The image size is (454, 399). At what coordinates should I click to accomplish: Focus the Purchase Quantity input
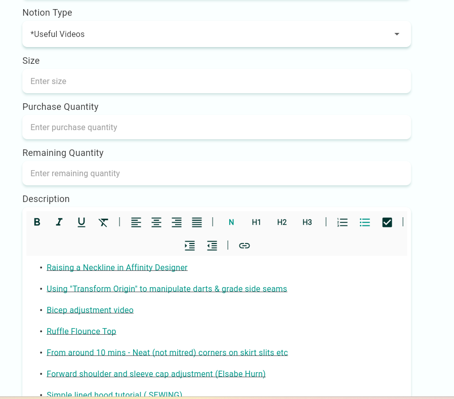[x=217, y=127]
